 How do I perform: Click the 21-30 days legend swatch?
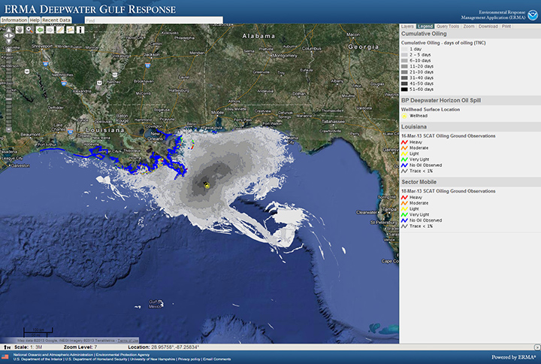[404, 72]
